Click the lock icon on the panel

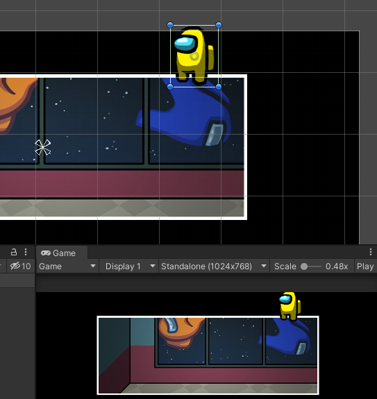pos(14,252)
